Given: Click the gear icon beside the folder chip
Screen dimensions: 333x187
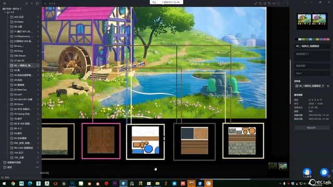Looking at the screenshot, I should point(328,86).
